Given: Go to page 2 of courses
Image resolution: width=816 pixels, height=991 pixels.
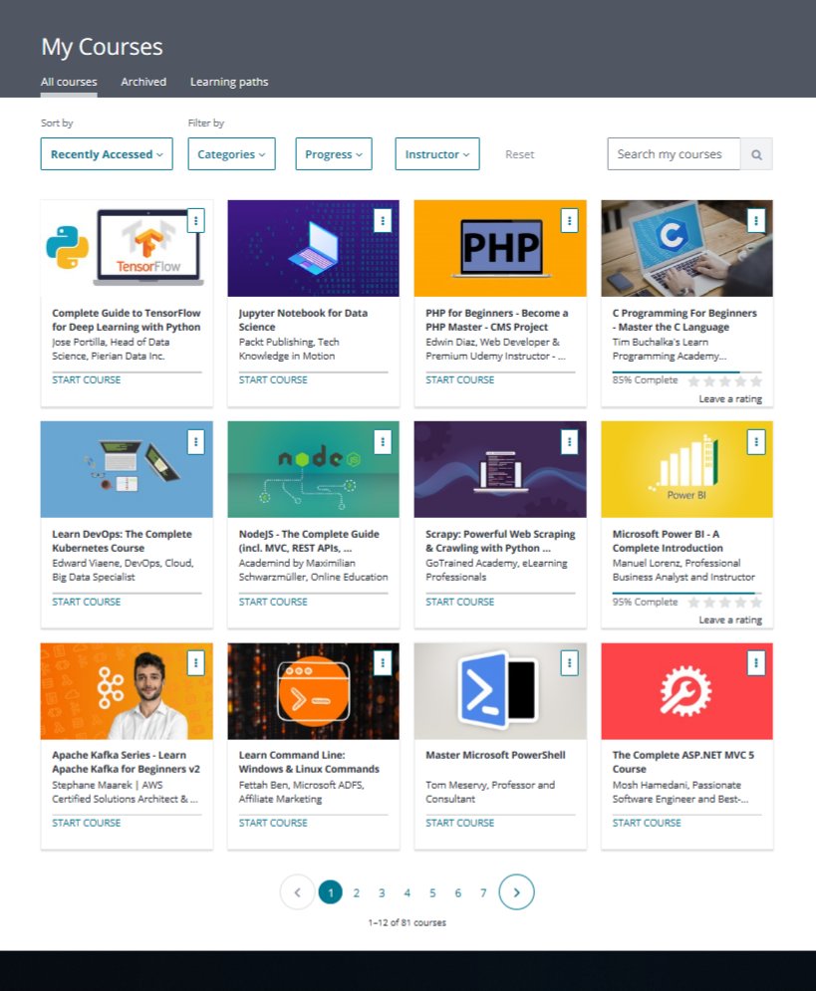Looking at the screenshot, I should tap(357, 893).
